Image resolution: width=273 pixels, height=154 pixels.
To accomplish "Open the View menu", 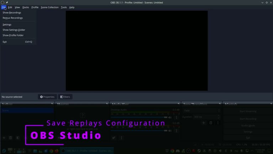I will click(x=17, y=7).
